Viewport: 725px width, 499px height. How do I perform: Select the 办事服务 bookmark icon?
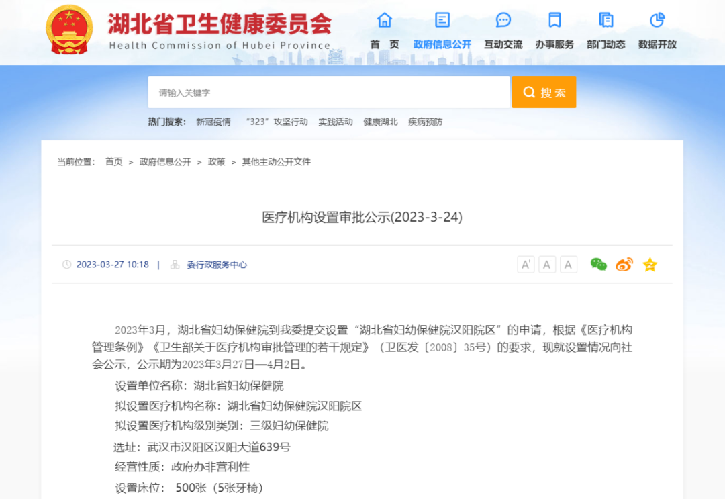point(554,21)
